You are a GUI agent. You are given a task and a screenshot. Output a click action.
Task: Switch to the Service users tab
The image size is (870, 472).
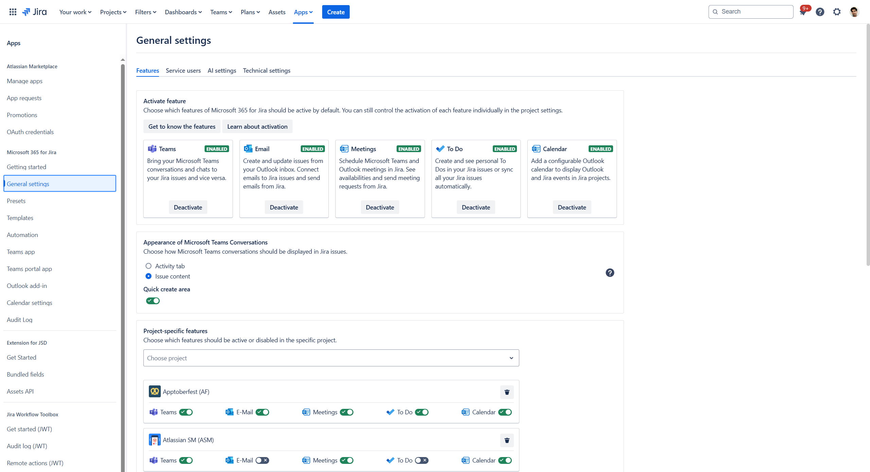click(x=183, y=71)
